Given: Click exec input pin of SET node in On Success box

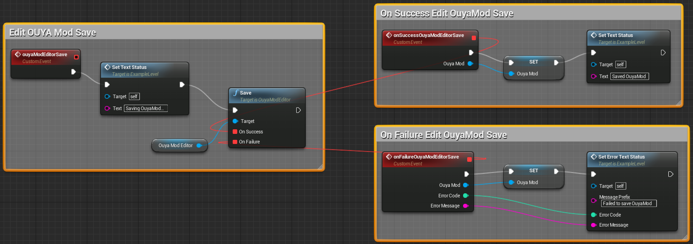Looking at the screenshot, I should click(x=512, y=62).
